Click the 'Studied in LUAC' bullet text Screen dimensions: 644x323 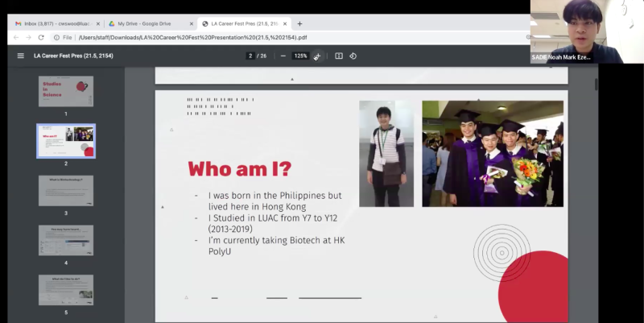pos(273,223)
